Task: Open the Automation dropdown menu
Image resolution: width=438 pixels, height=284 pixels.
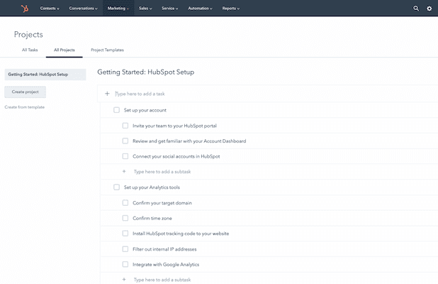Action: pyautogui.click(x=200, y=9)
